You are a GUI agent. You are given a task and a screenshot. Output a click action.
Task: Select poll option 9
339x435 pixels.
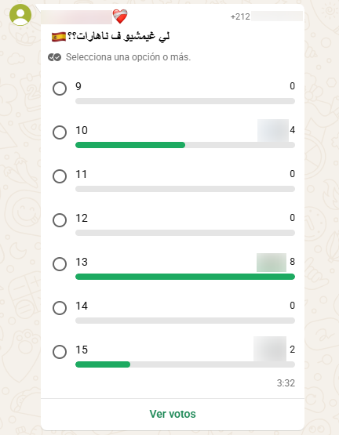tap(60, 89)
